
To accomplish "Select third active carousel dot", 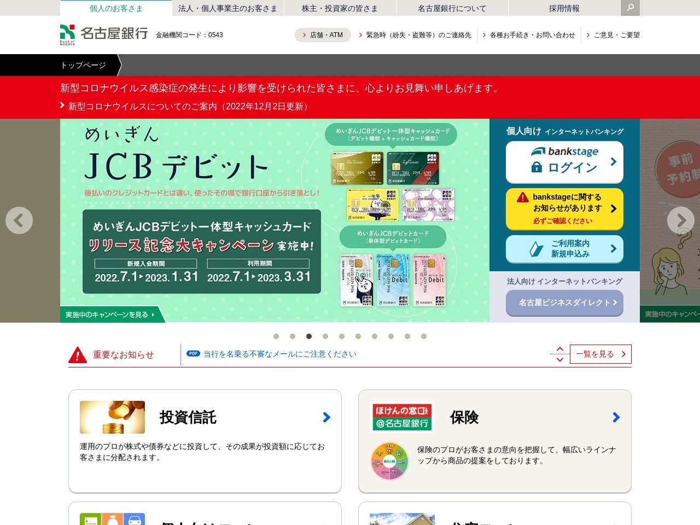I will 309,336.
